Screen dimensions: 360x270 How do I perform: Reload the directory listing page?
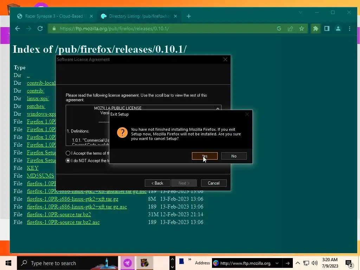tap(40, 28)
